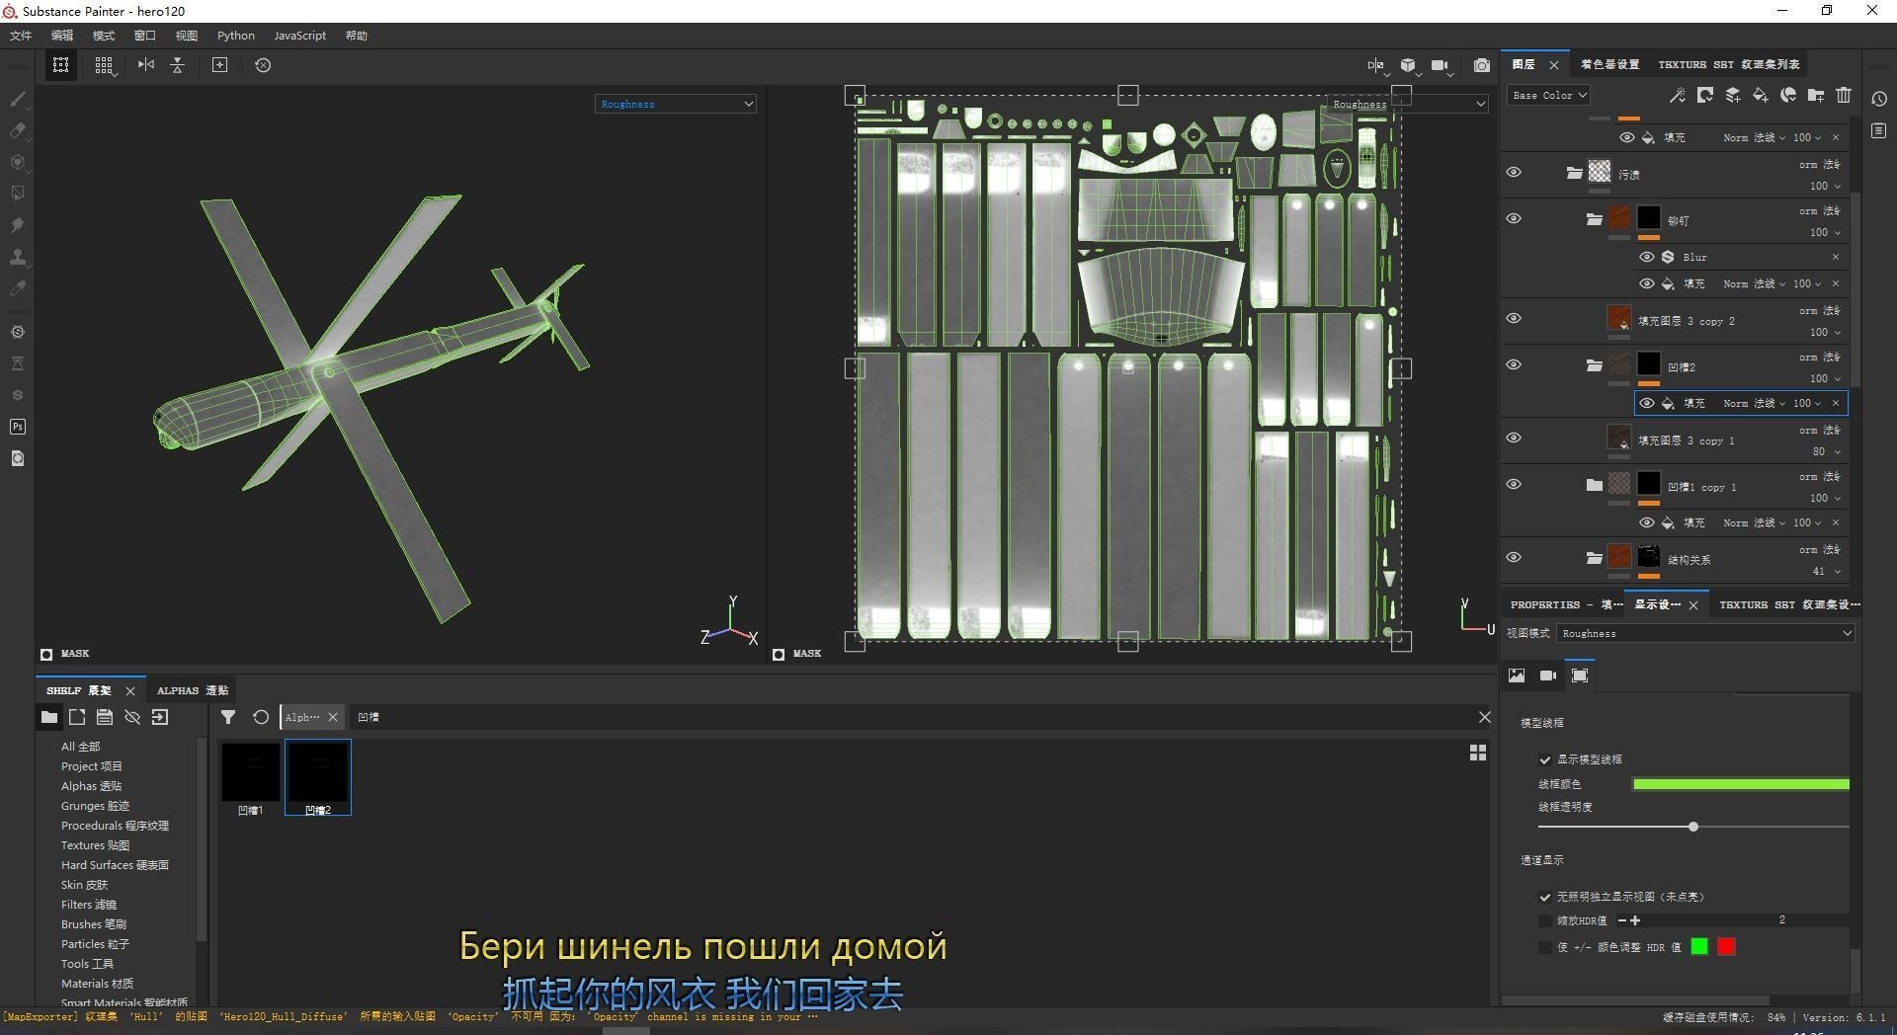Select the Polygon Fill tool
This screenshot has height=1035, width=1897.
coord(17,194)
